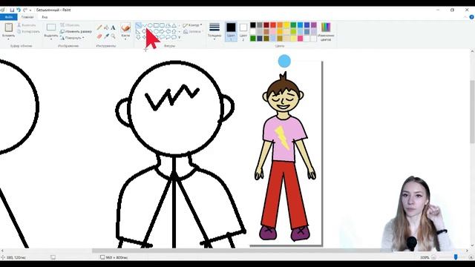Viewport: 475px width, 267px height.
Task: Choose the Oval shape in the shapes gallery
Action: click(150, 25)
